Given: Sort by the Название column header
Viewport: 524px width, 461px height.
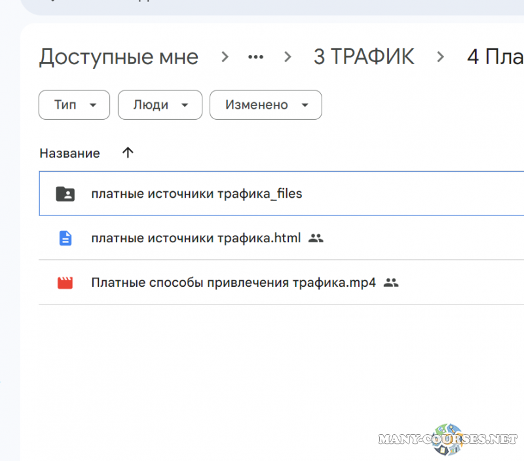Looking at the screenshot, I should click(69, 153).
